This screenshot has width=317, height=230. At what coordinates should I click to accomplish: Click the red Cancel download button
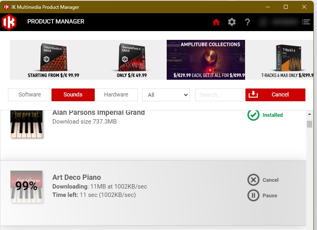coord(275,95)
